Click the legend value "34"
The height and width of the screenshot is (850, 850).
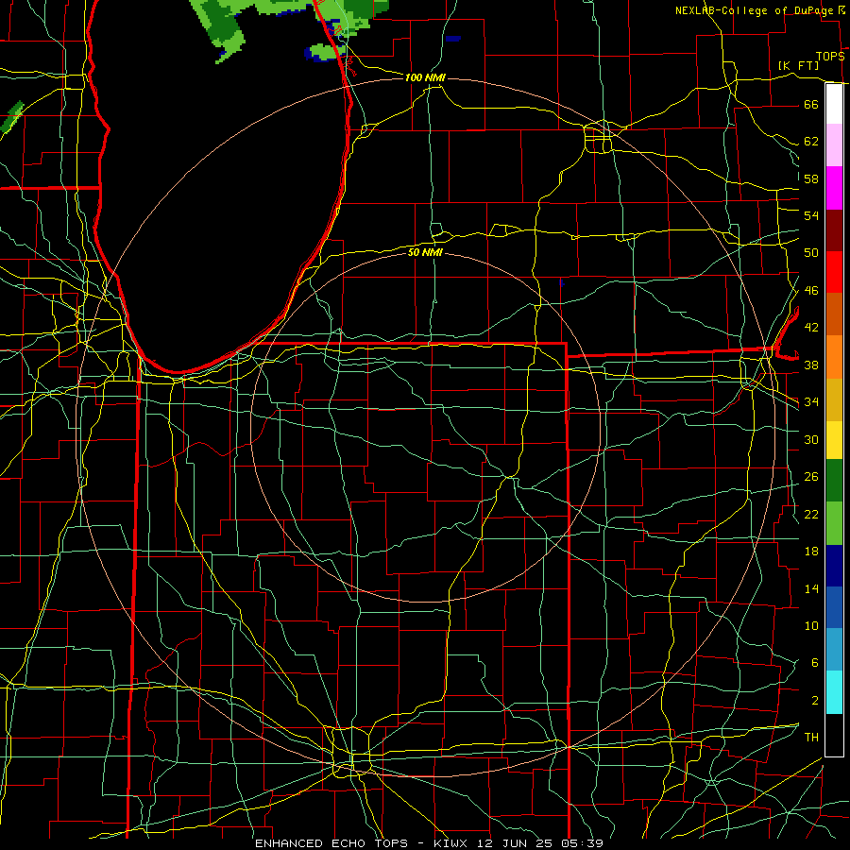[811, 402]
